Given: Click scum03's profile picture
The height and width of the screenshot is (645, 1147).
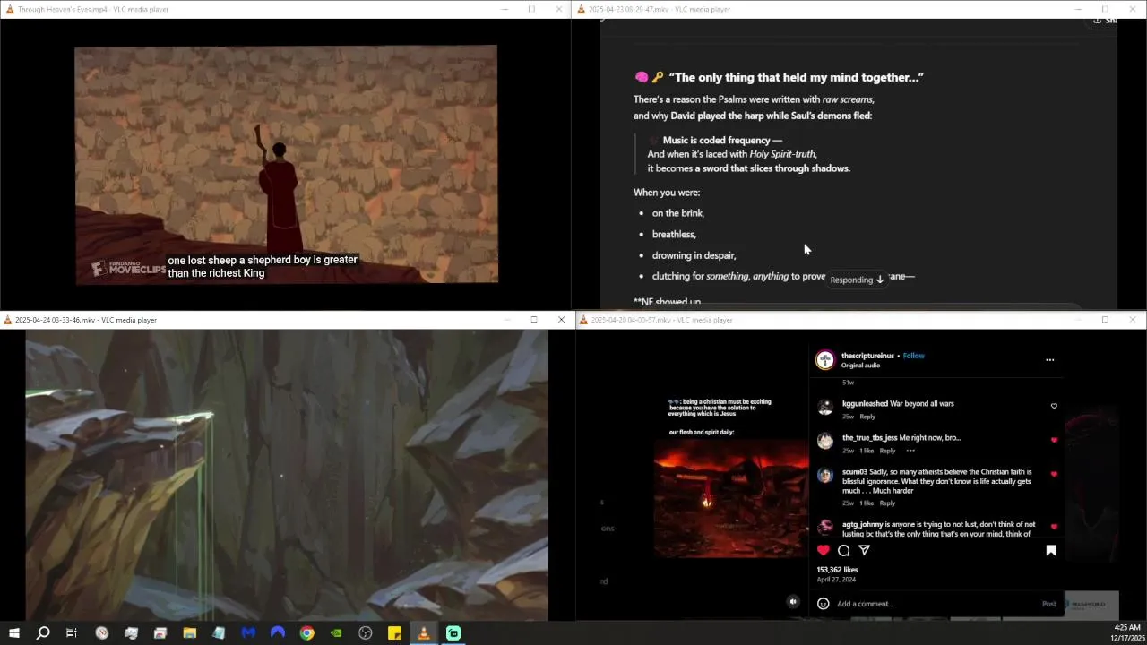Looking at the screenshot, I should pyautogui.click(x=825, y=476).
